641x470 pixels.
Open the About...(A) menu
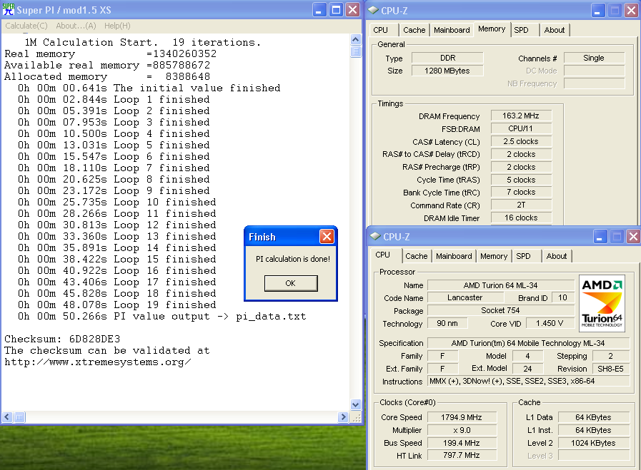click(x=76, y=26)
